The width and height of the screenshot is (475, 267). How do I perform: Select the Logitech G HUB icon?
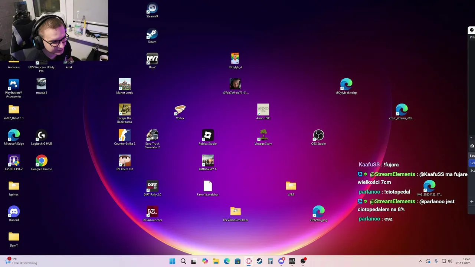pos(41,138)
